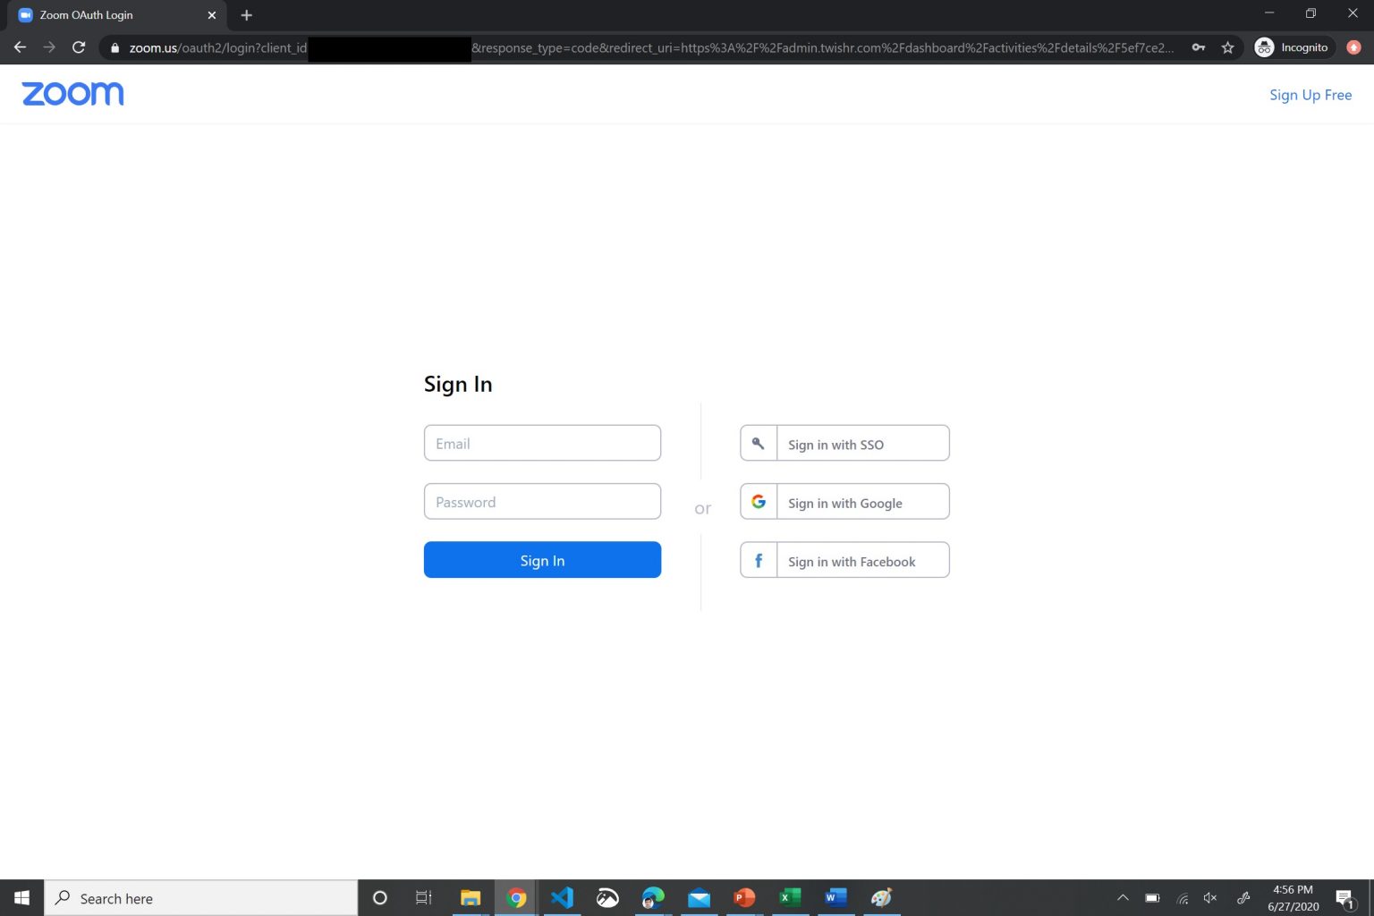Open the Sign Up Free link

[1310, 95]
